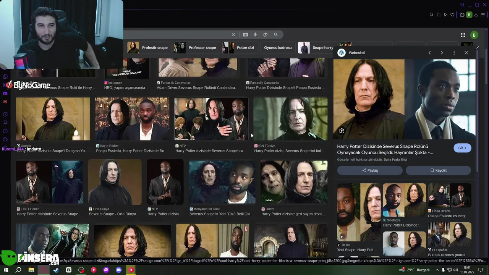Open the Onedio image result
This screenshot has height=275, width=489.
click(53, 119)
